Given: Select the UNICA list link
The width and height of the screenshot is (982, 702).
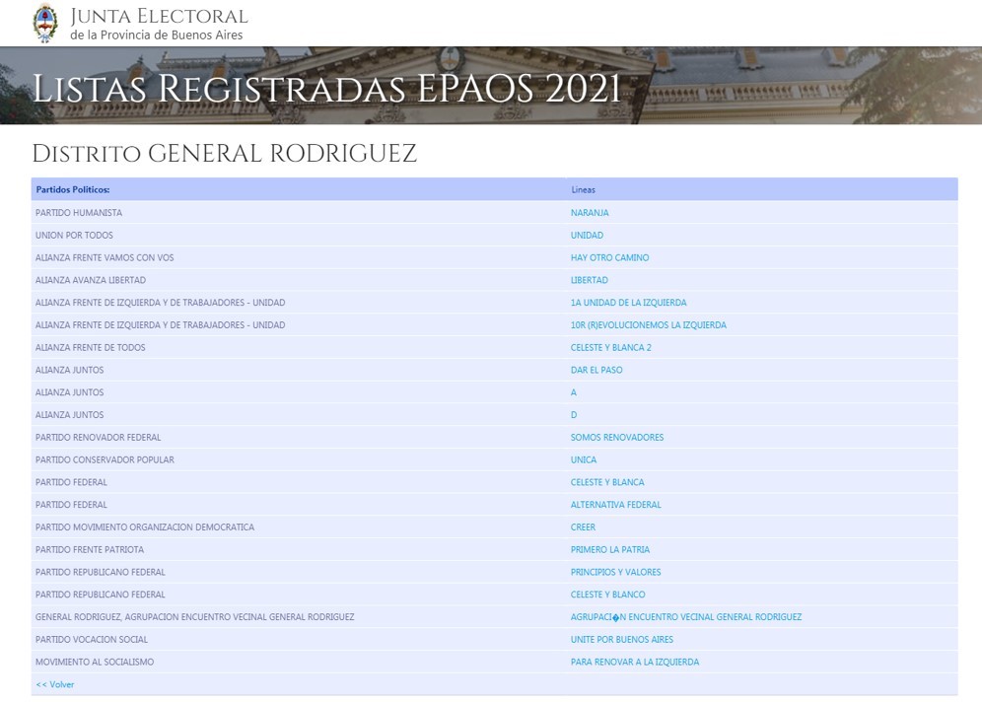Looking at the screenshot, I should coord(584,460).
